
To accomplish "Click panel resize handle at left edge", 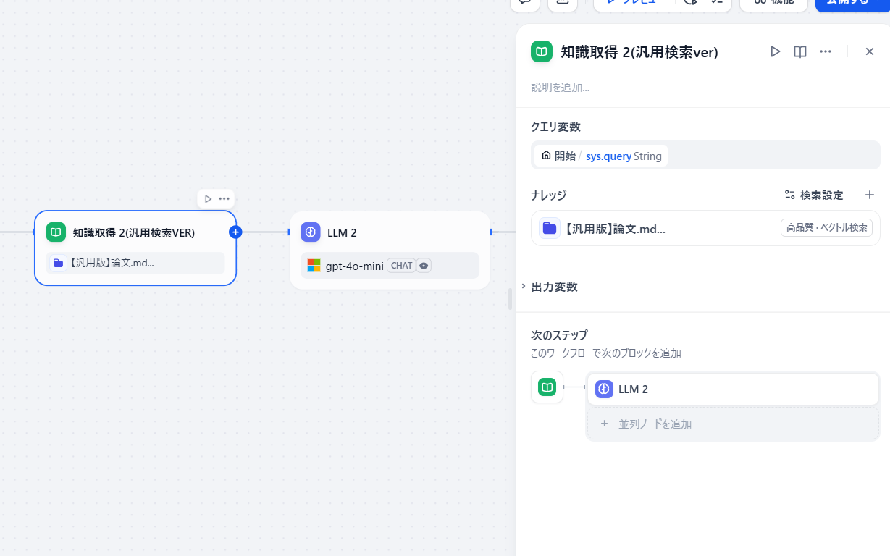I will pyautogui.click(x=510, y=298).
